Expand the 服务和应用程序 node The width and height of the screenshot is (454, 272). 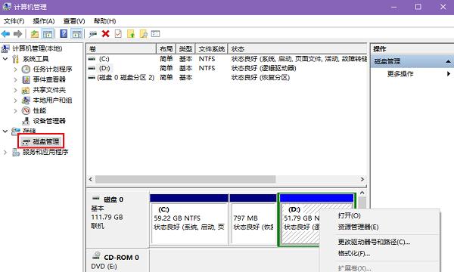(5, 152)
